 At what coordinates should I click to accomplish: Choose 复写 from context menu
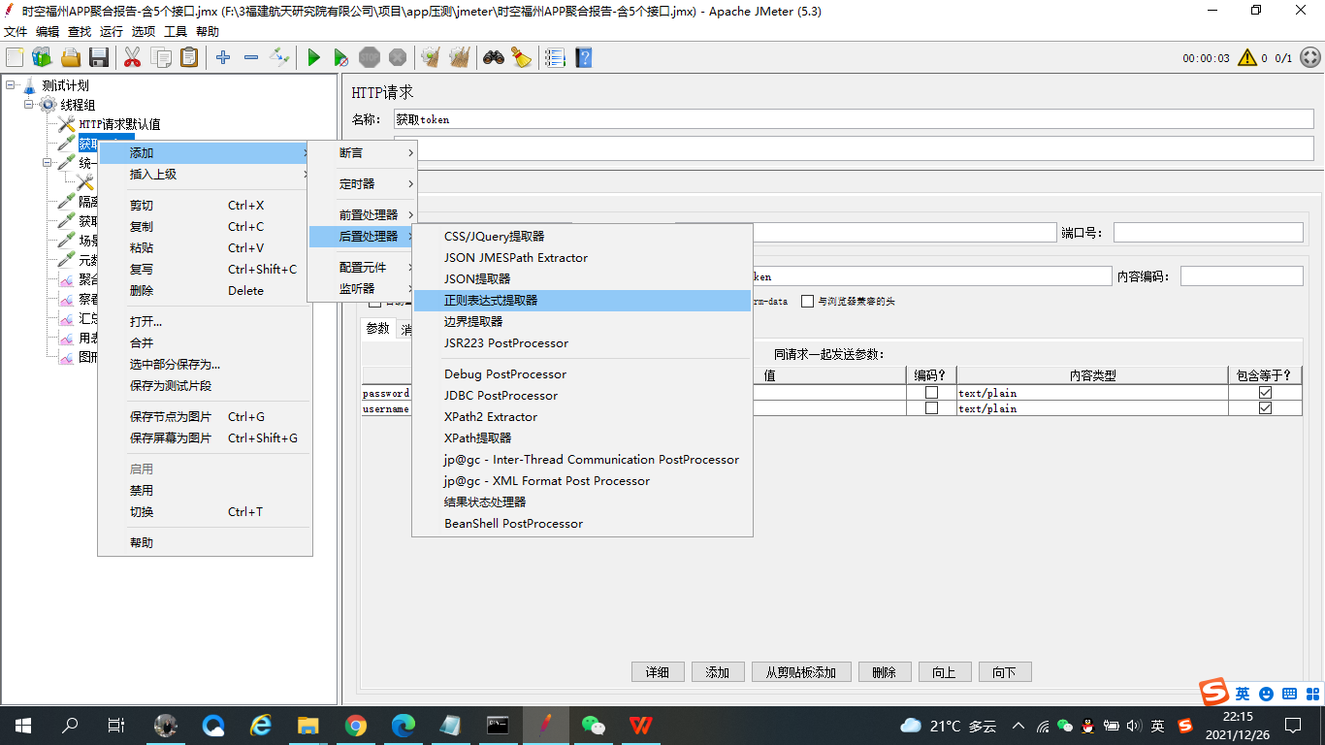click(205, 270)
